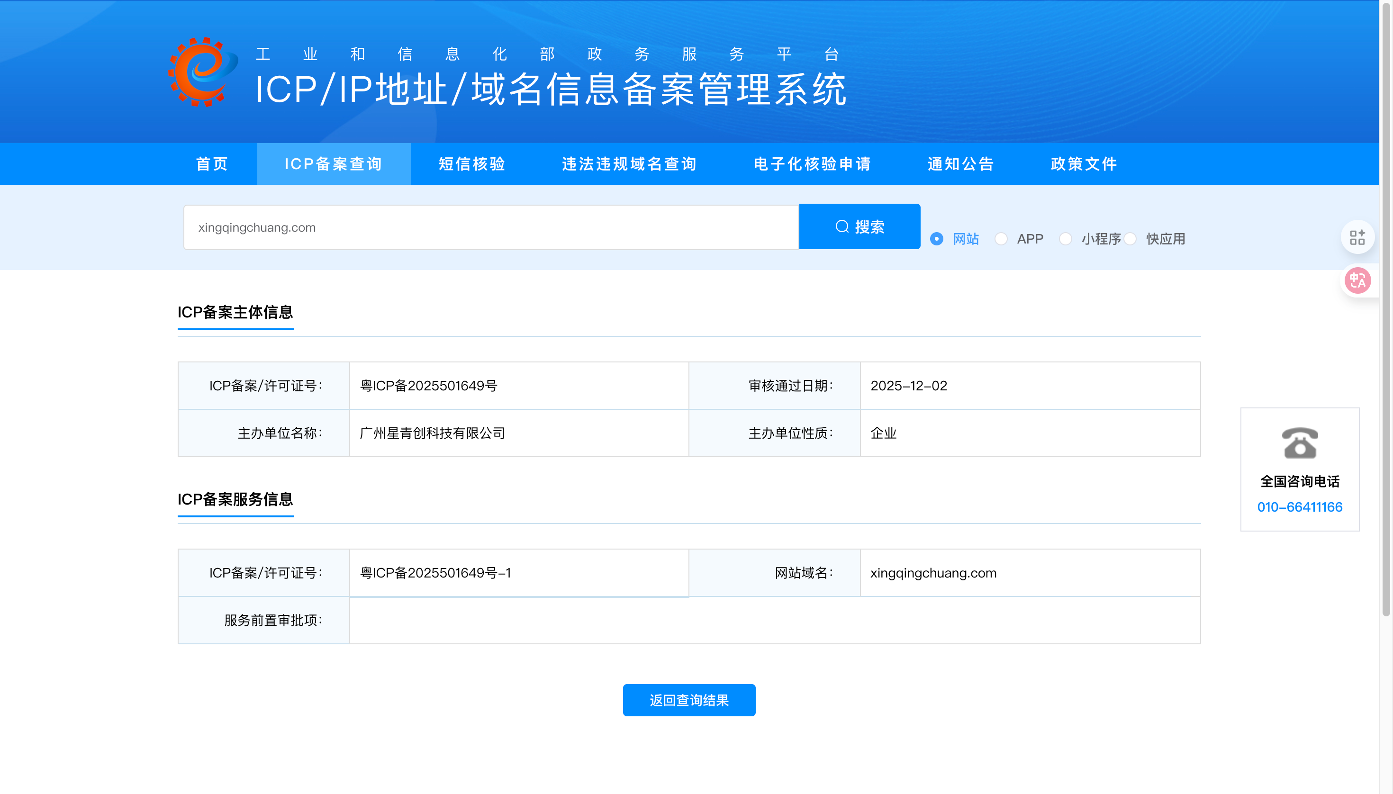
Task: Click the 返回查询结果 button
Action: [x=689, y=700]
